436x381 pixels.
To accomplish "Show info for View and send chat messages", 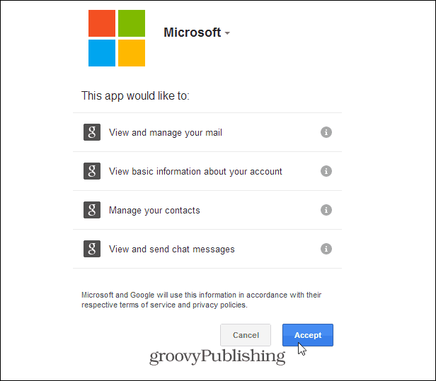I will click(x=326, y=249).
